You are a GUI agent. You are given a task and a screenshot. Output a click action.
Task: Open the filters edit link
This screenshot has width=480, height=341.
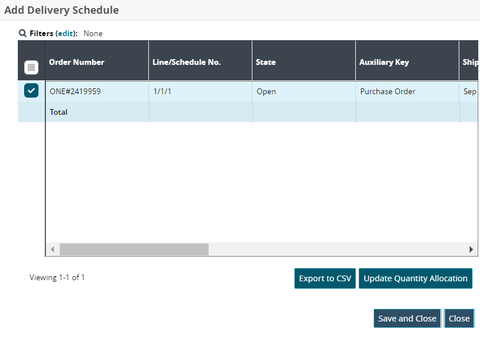[66, 33]
